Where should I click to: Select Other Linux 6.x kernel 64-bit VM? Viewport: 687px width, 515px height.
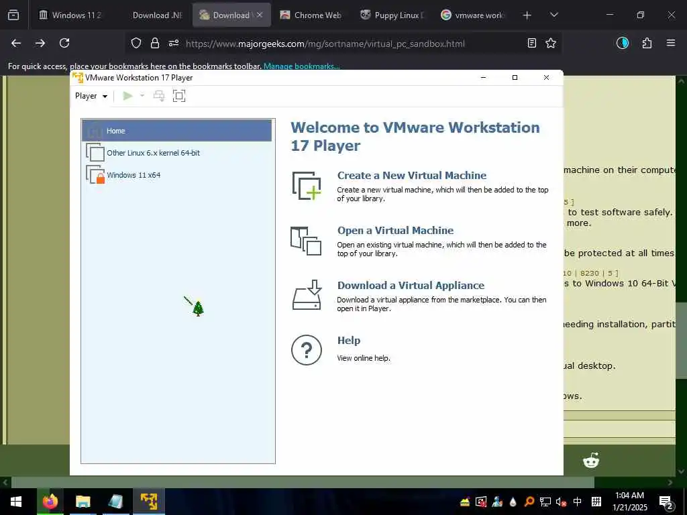pyautogui.click(x=176, y=153)
